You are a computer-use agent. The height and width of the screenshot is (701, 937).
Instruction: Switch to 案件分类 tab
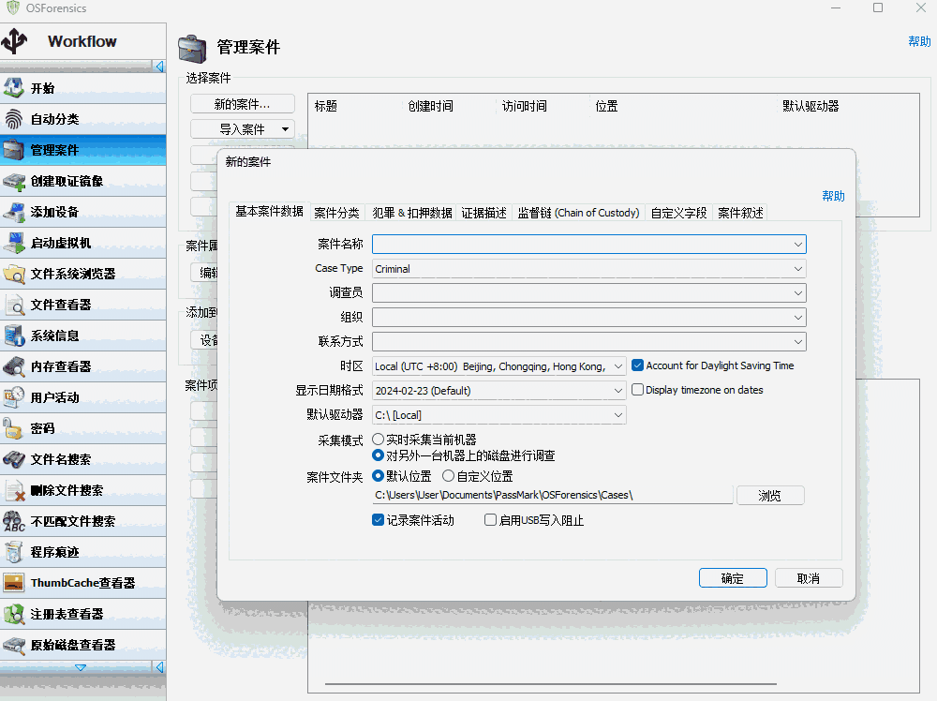(x=336, y=213)
